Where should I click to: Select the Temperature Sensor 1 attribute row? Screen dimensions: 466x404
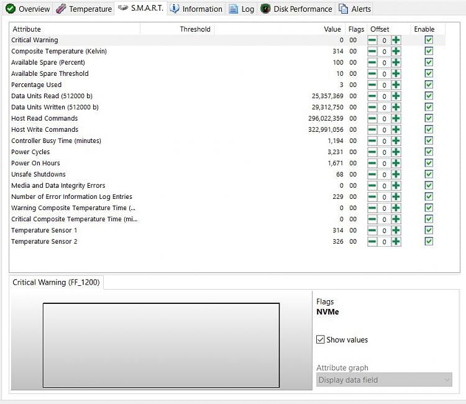227,231
